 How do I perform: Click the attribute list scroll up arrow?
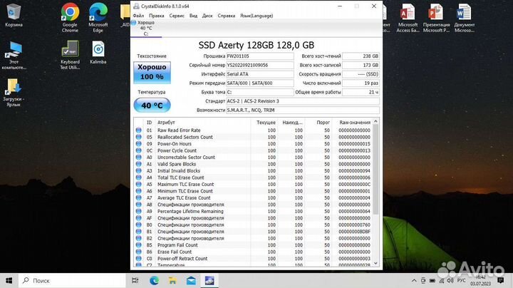(x=375, y=121)
